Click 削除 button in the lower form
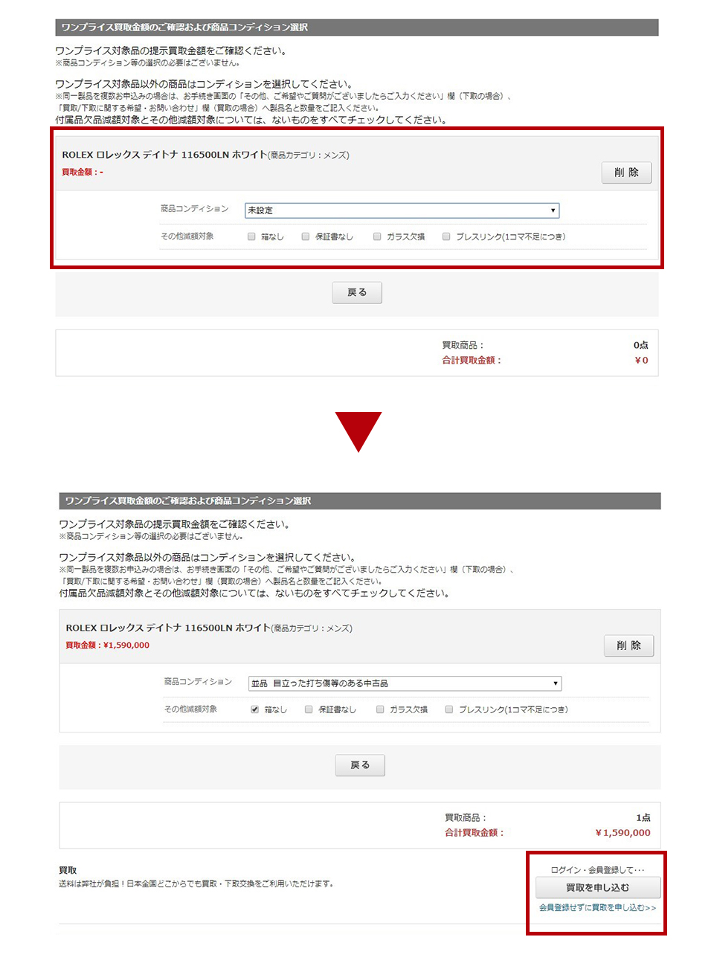Image resolution: width=714 pixels, height=966 pixels. [x=628, y=645]
